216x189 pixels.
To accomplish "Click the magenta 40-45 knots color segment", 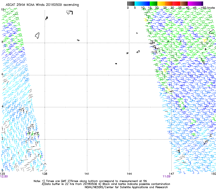I will 191,3.
